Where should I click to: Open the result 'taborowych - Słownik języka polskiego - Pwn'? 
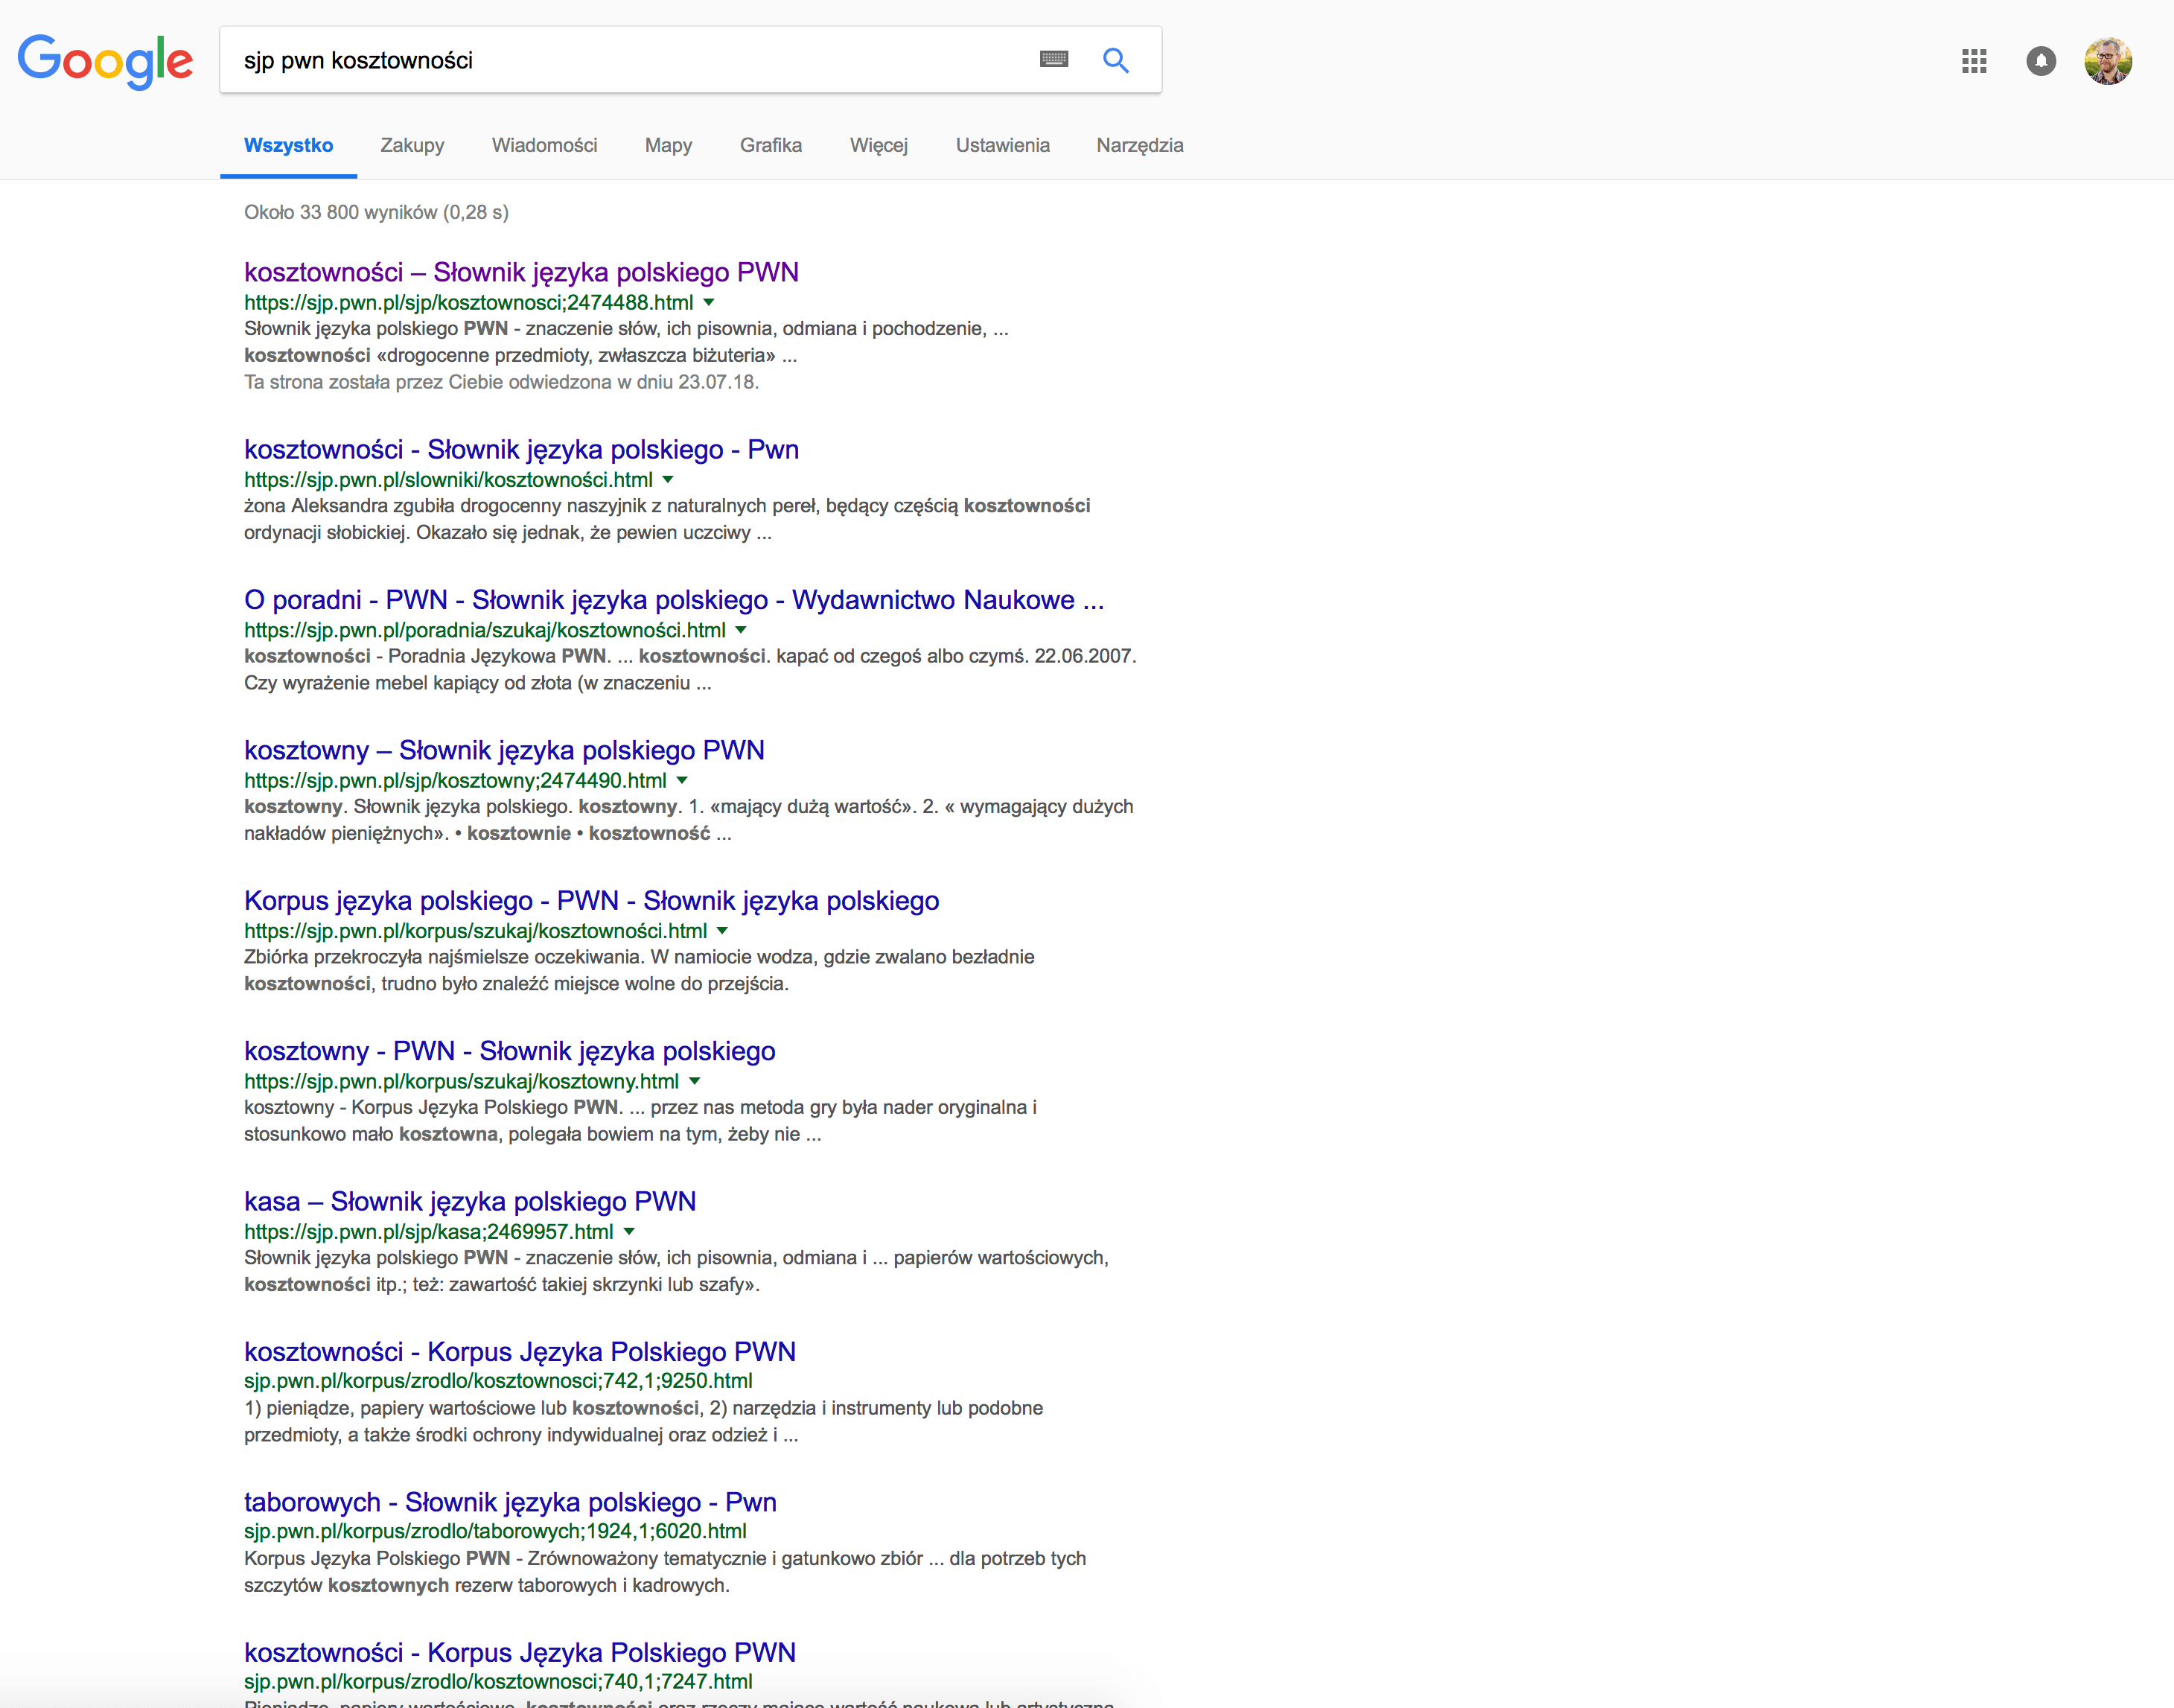click(510, 1502)
